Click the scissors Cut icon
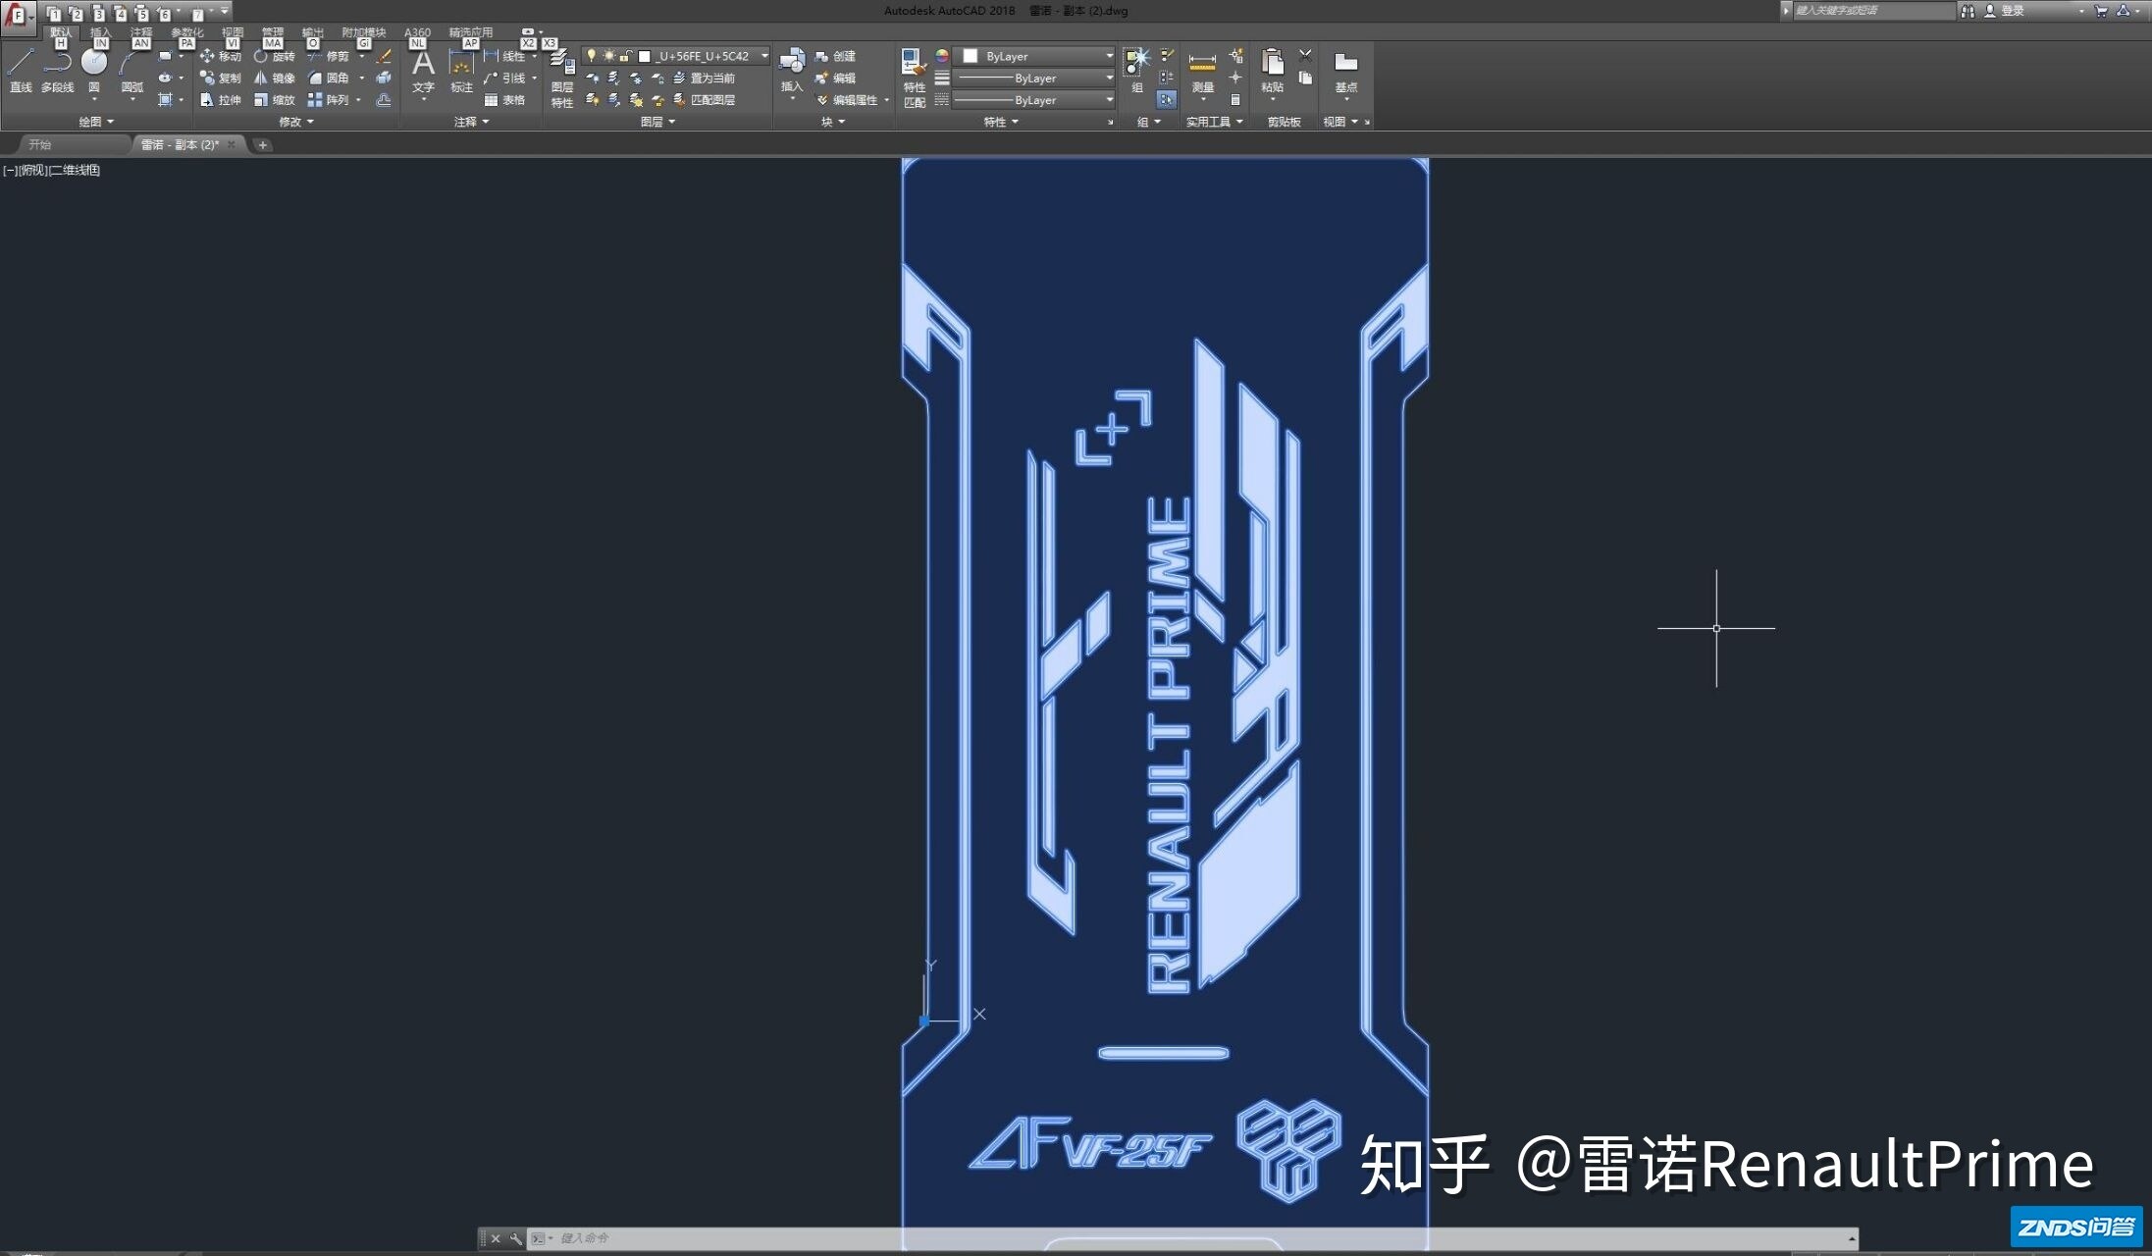Viewport: 2152px width, 1256px height. pyautogui.click(x=1305, y=55)
